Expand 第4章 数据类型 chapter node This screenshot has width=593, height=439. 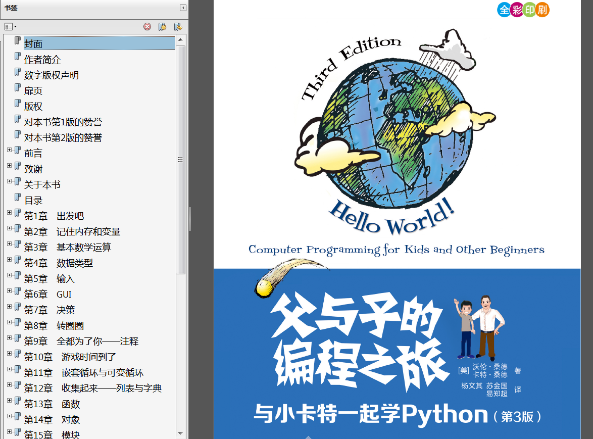(x=10, y=259)
